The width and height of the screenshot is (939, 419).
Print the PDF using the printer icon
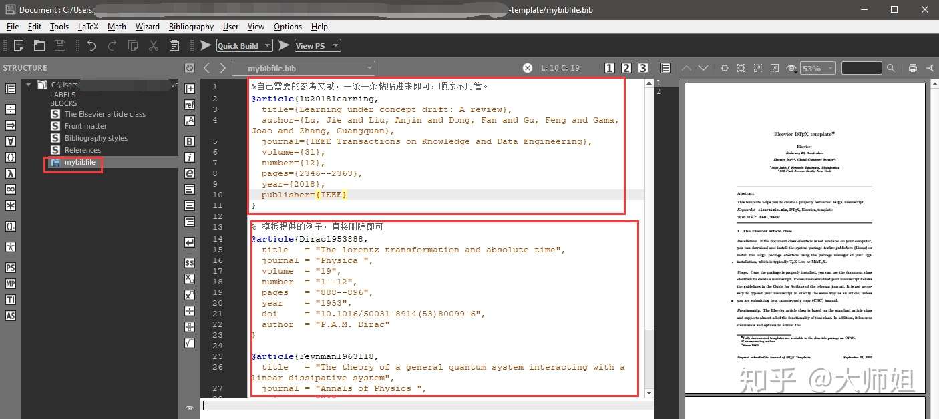(x=914, y=67)
